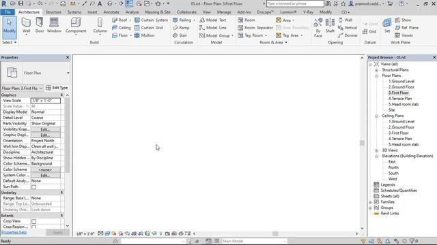Click Edit button for Visibility/Graphics
This screenshot has height=245, width=437.
pyautogui.click(x=46, y=129)
